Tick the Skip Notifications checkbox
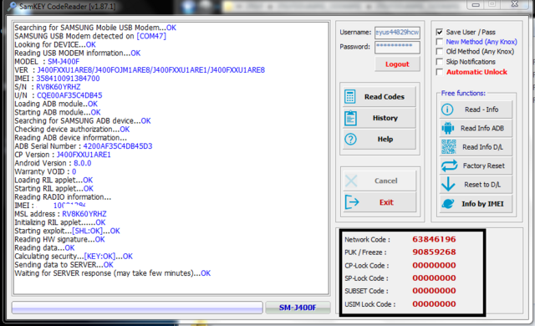 (440, 62)
